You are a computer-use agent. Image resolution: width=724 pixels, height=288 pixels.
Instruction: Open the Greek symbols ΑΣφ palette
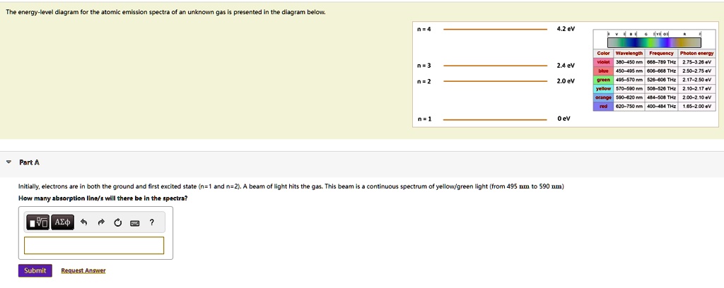point(61,223)
